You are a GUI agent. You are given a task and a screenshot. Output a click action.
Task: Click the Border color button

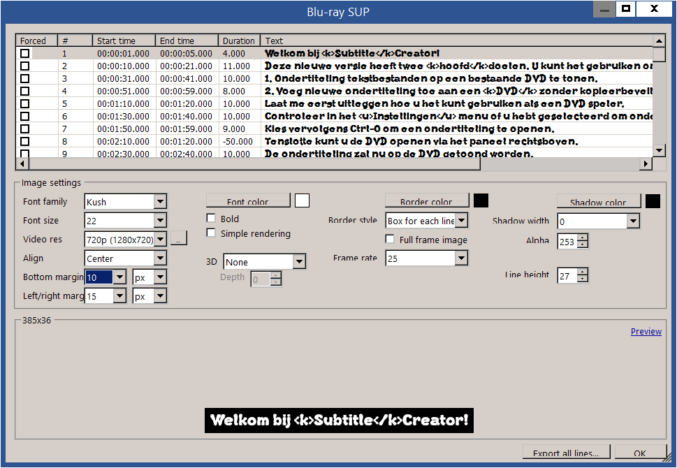tap(426, 201)
